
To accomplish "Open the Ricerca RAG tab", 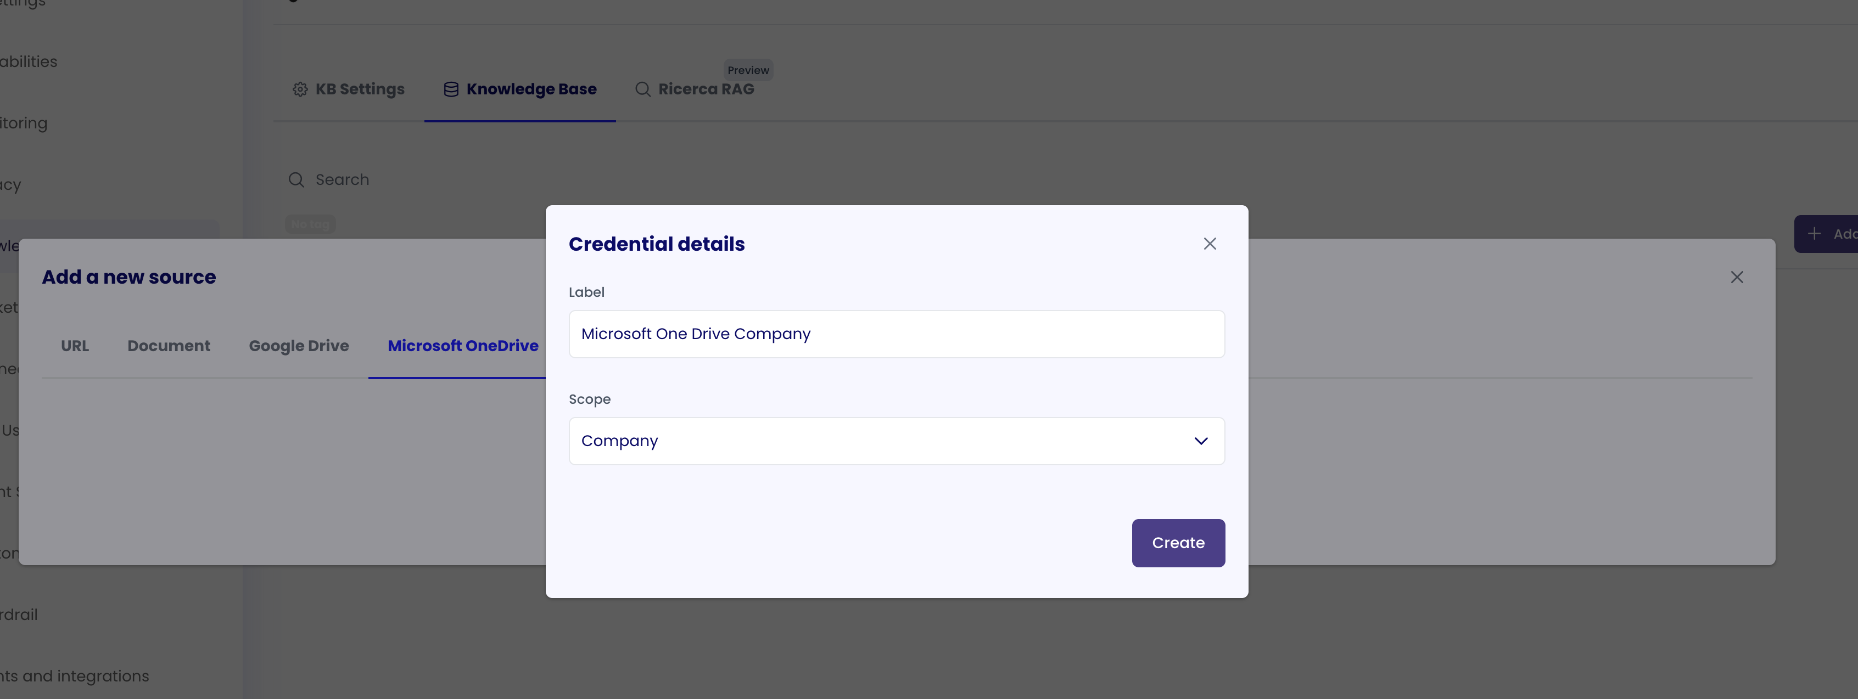I will pos(695,89).
